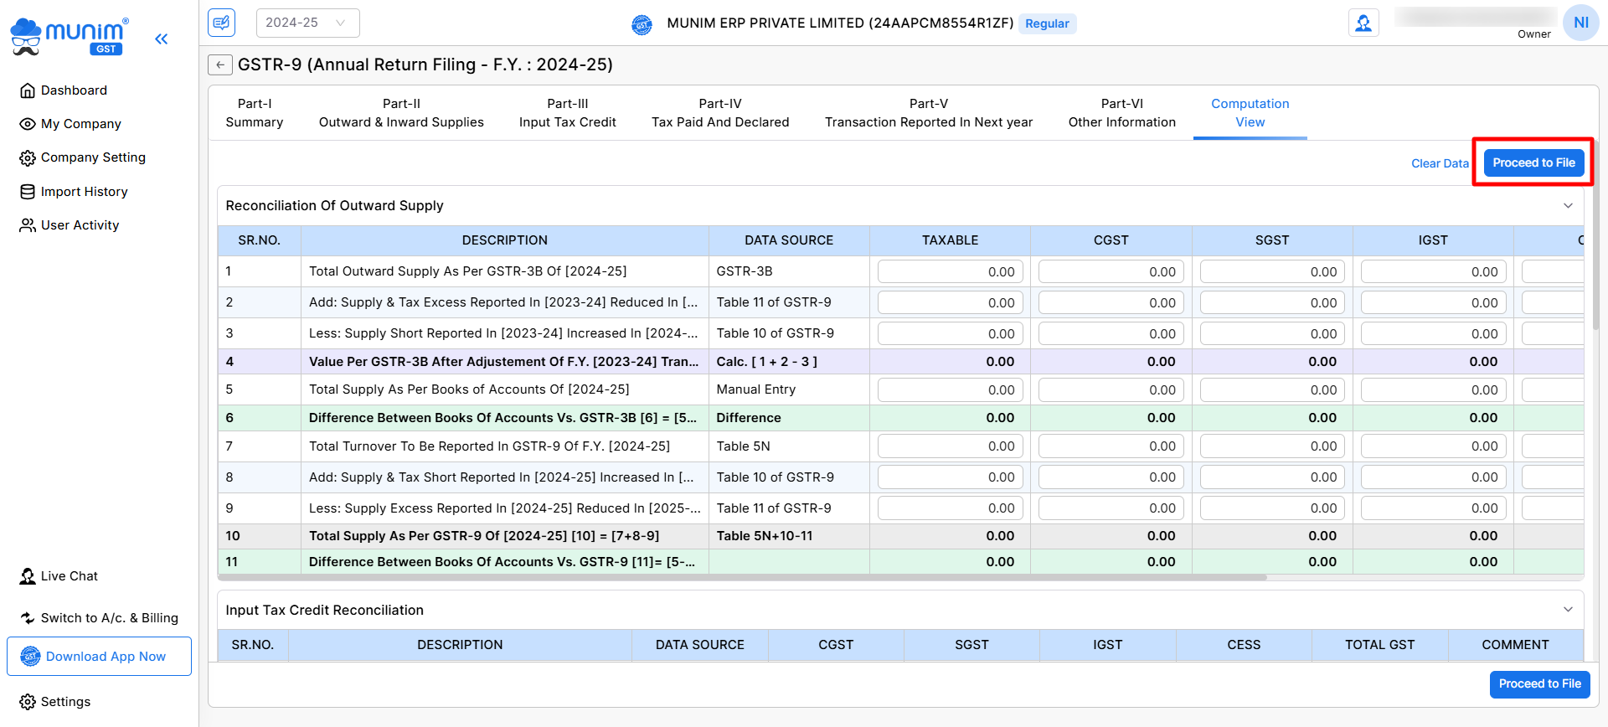Click the CESS column header in ITC table

point(1244,645)
